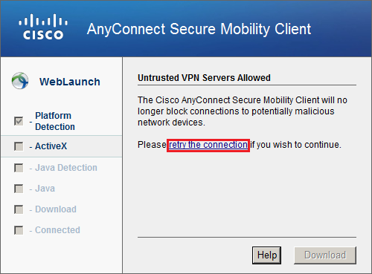Click the WebLaunch globe icon
The width and height of the screenshot is (372, 274).
point(20,81)
